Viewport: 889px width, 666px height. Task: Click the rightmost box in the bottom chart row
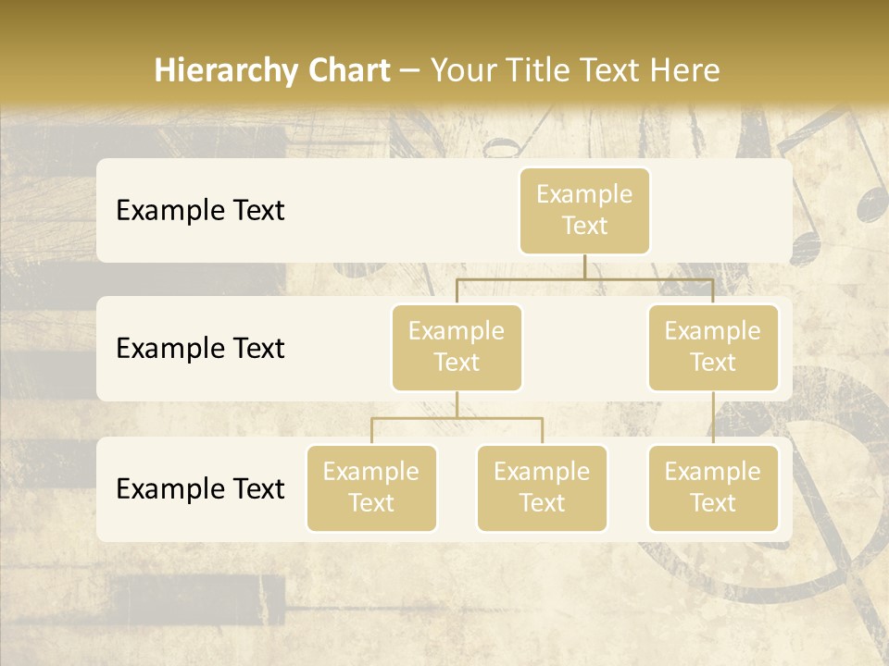click(x=712, y=487)
